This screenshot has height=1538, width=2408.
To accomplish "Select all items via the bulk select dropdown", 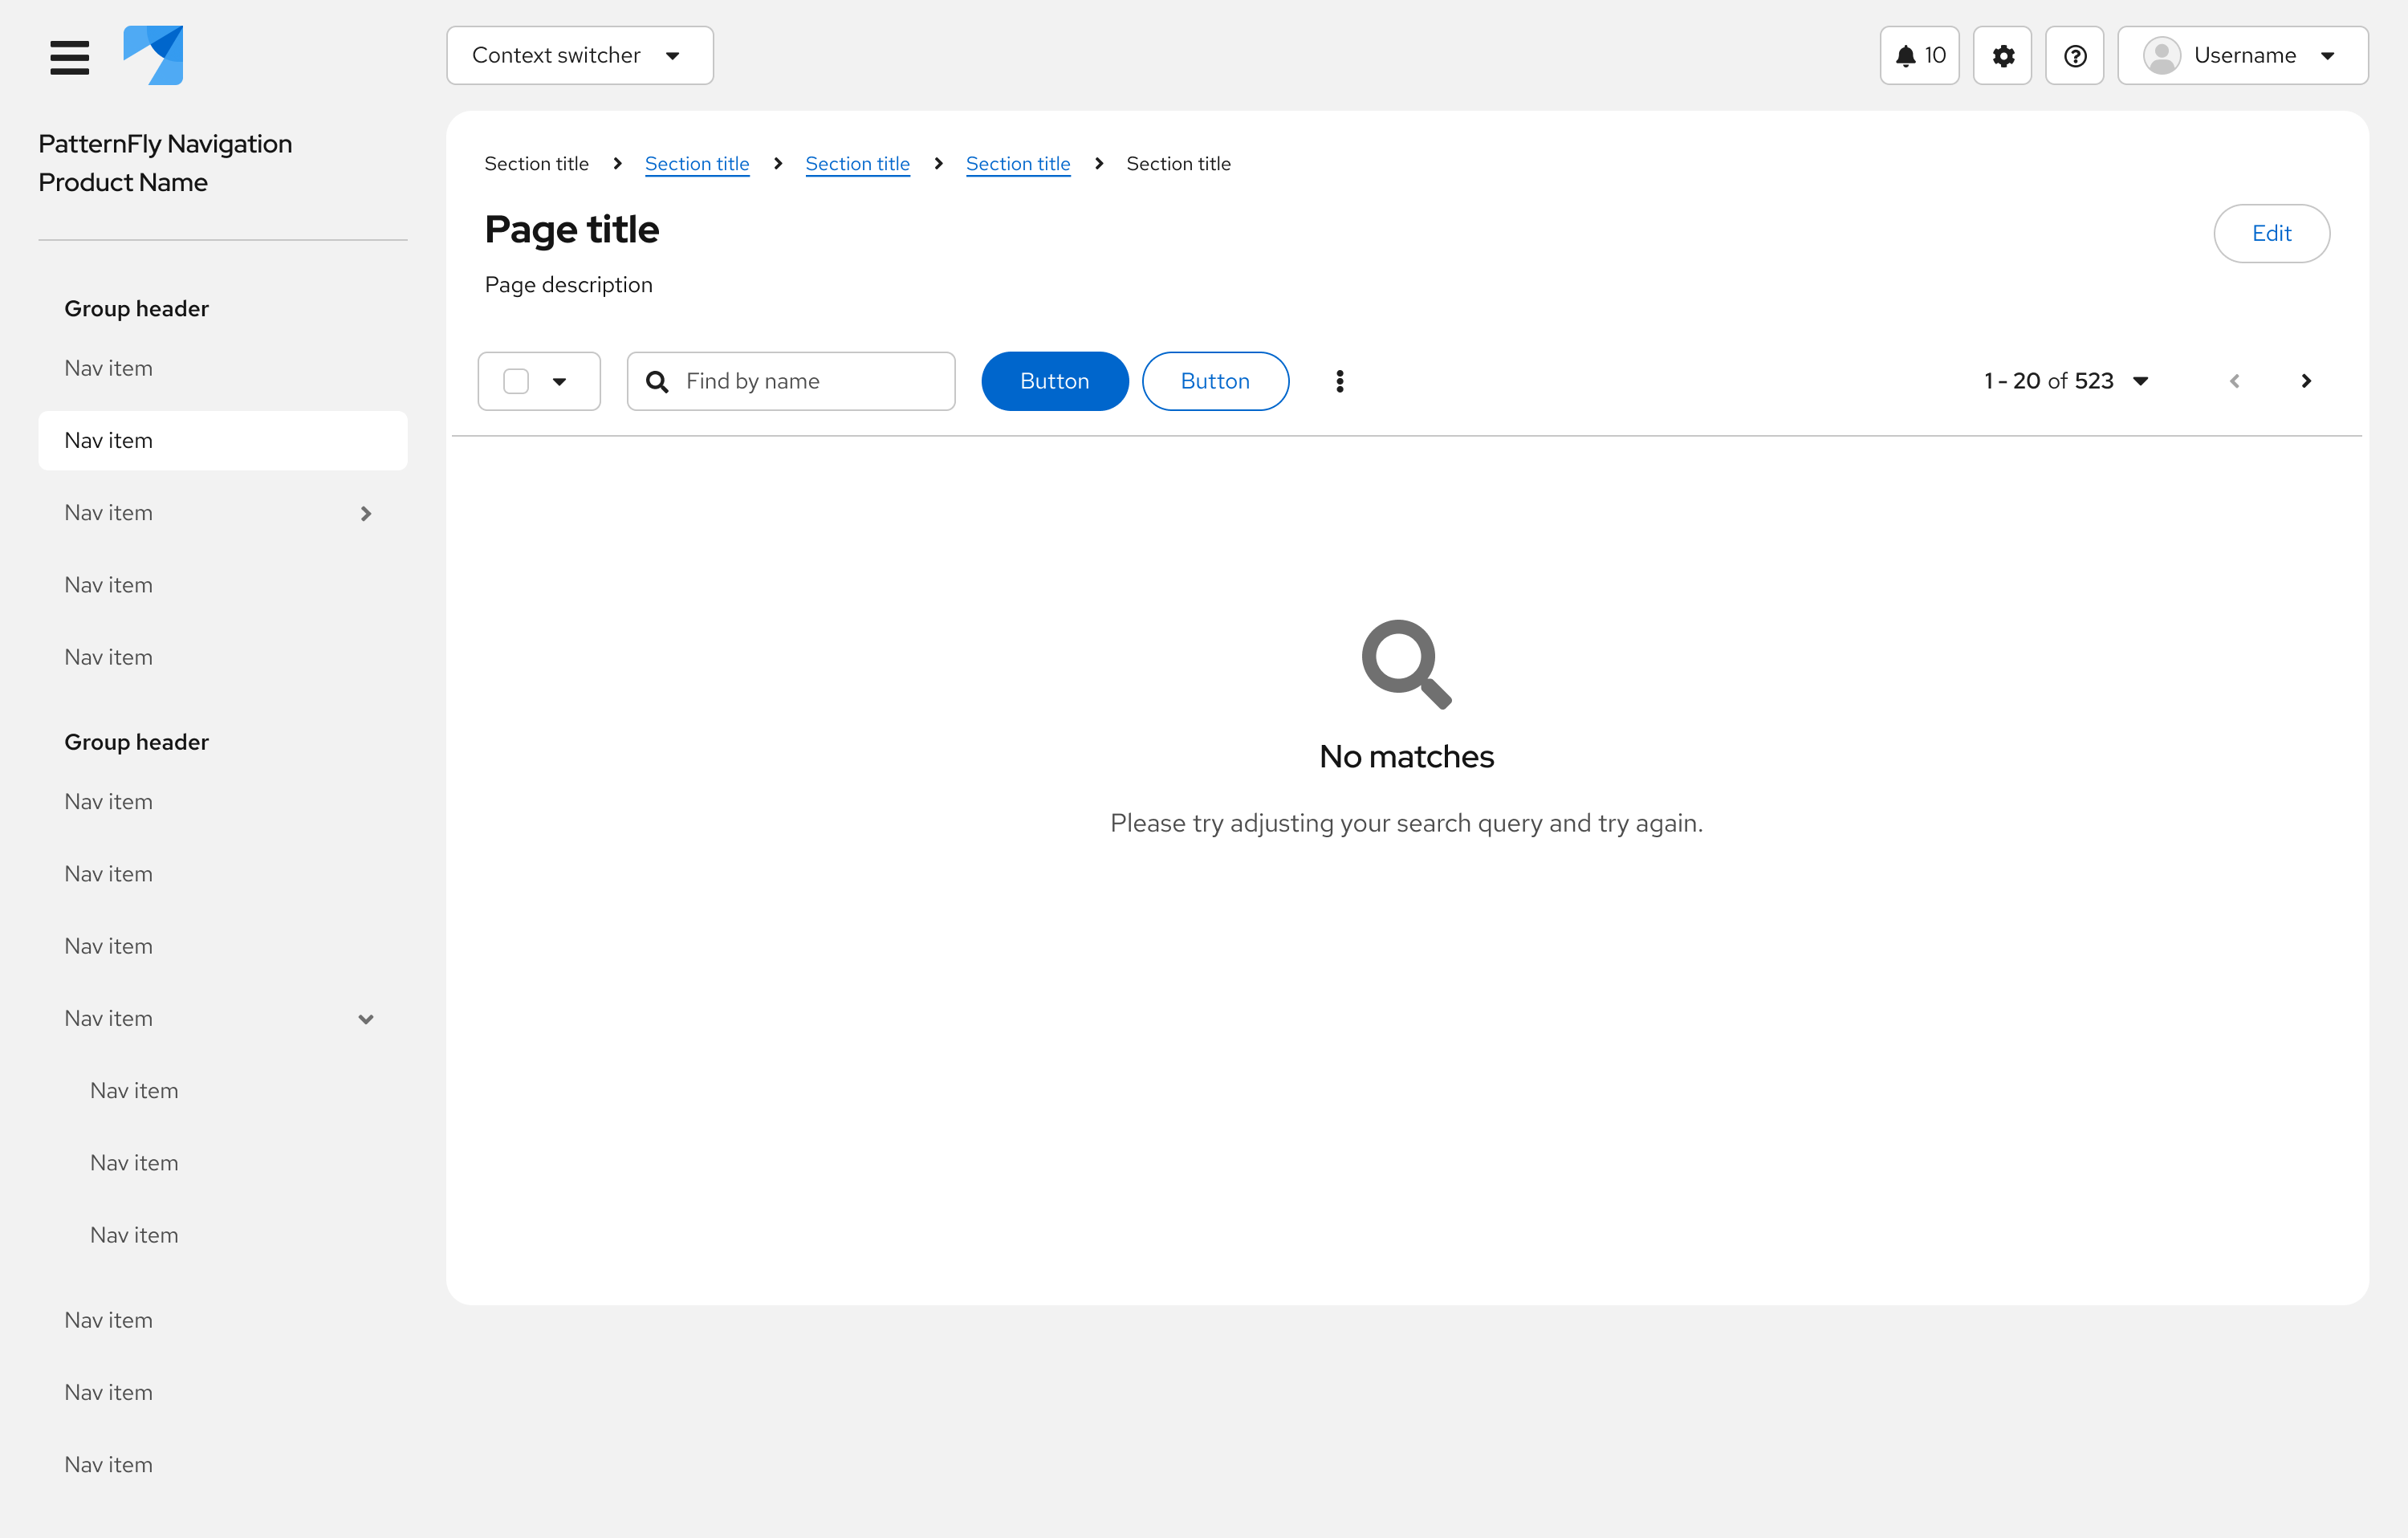I will (559, 381).
